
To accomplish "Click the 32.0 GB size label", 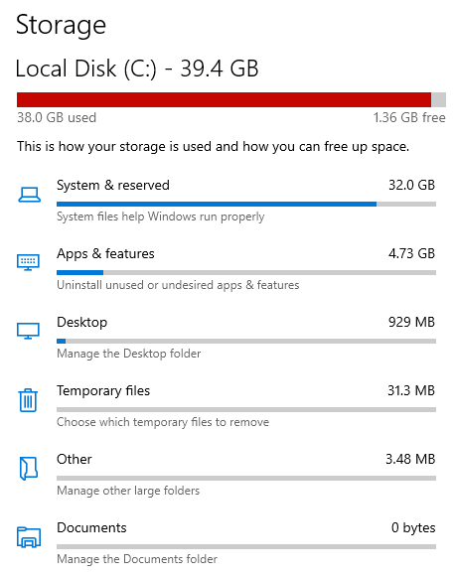I will (x=412, y=185).
